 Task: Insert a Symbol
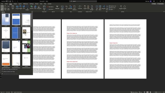point(125,8)
